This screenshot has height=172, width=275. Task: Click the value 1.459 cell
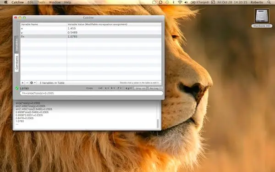[72, 28]
